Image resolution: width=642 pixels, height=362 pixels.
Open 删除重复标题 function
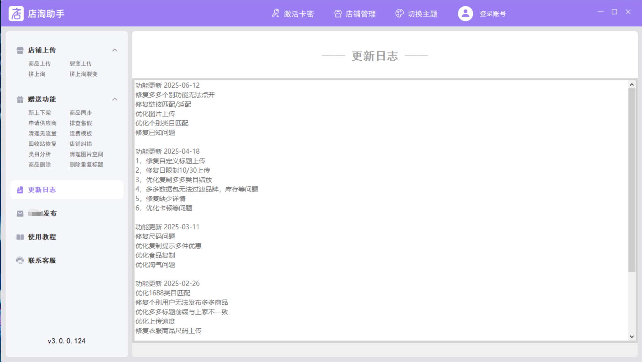(86, 164)
